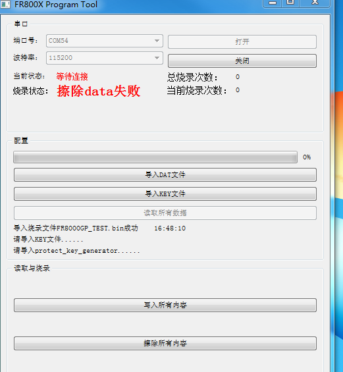
Task: Click the FR800X Program Tool title icon
Action: pyautogui.click(x=5, y=4)
